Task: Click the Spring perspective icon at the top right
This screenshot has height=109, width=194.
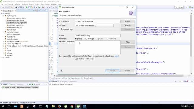Action: (x=190, y=7)
